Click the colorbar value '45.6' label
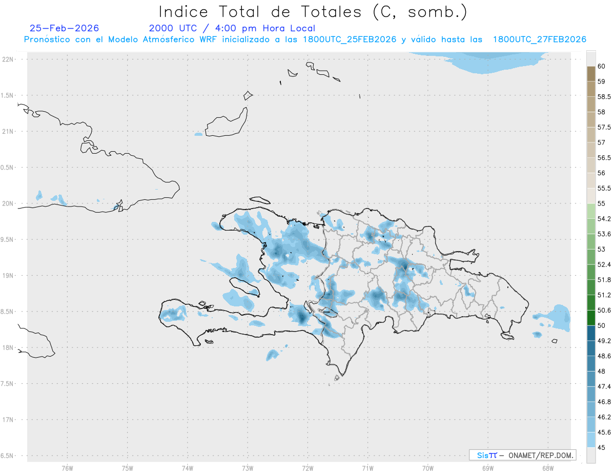Viewport: 615px width, 475px height. (x=604, y=432)
